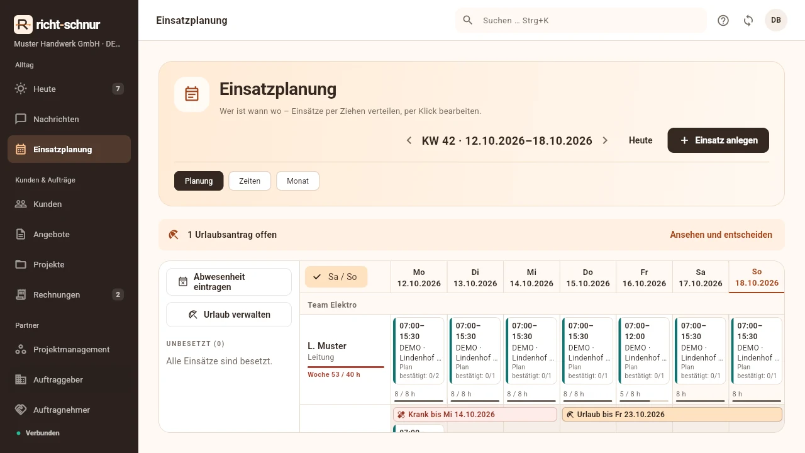Open the Heute sidebar item
Image resolution: width=805 pixels, height=453 pixels.
69,89
